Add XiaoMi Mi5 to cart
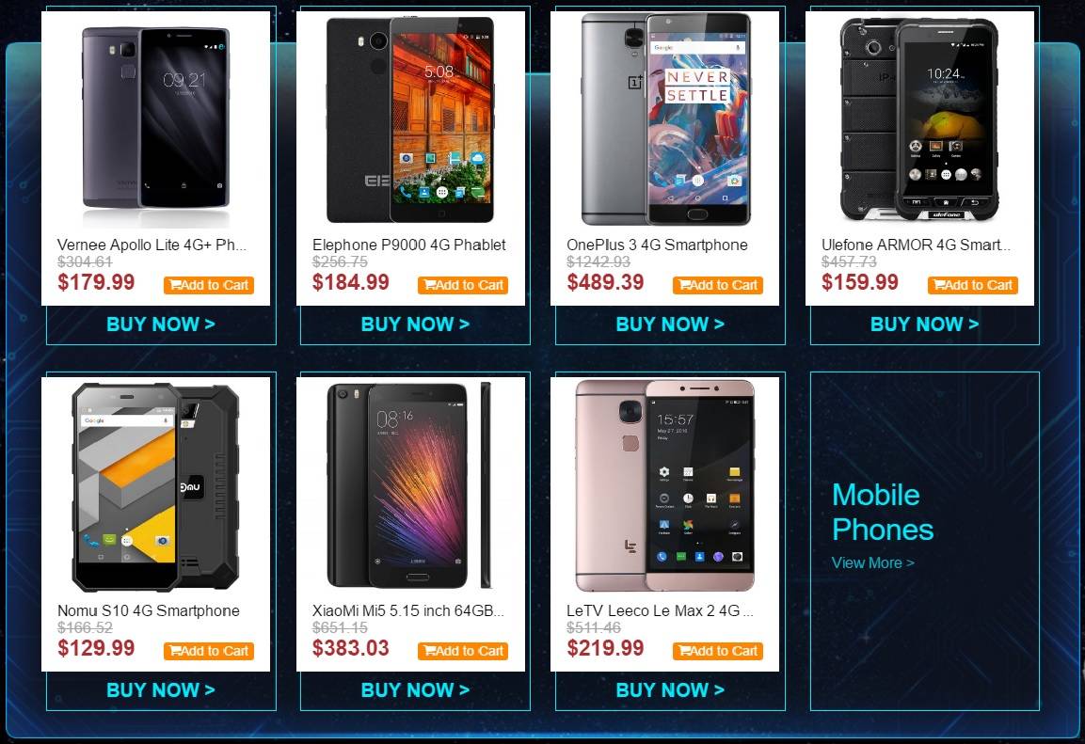The image size is (1085, 744). click(463, 651)
